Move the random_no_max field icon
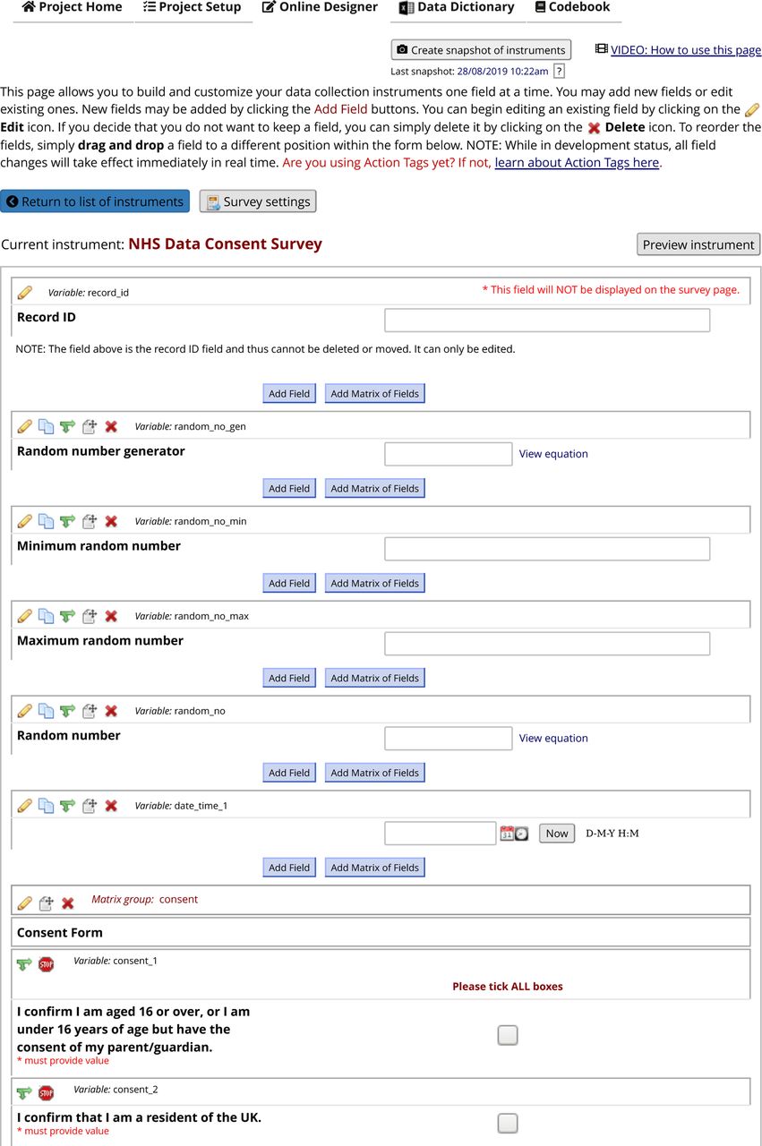The height and width of the screenshot is (1146, 762). 90,616
